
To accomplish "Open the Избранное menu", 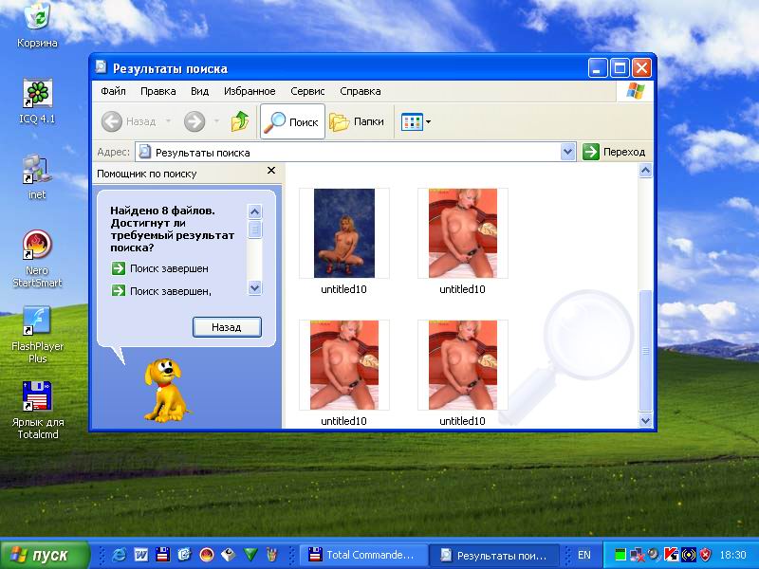I will pos(250,91).
